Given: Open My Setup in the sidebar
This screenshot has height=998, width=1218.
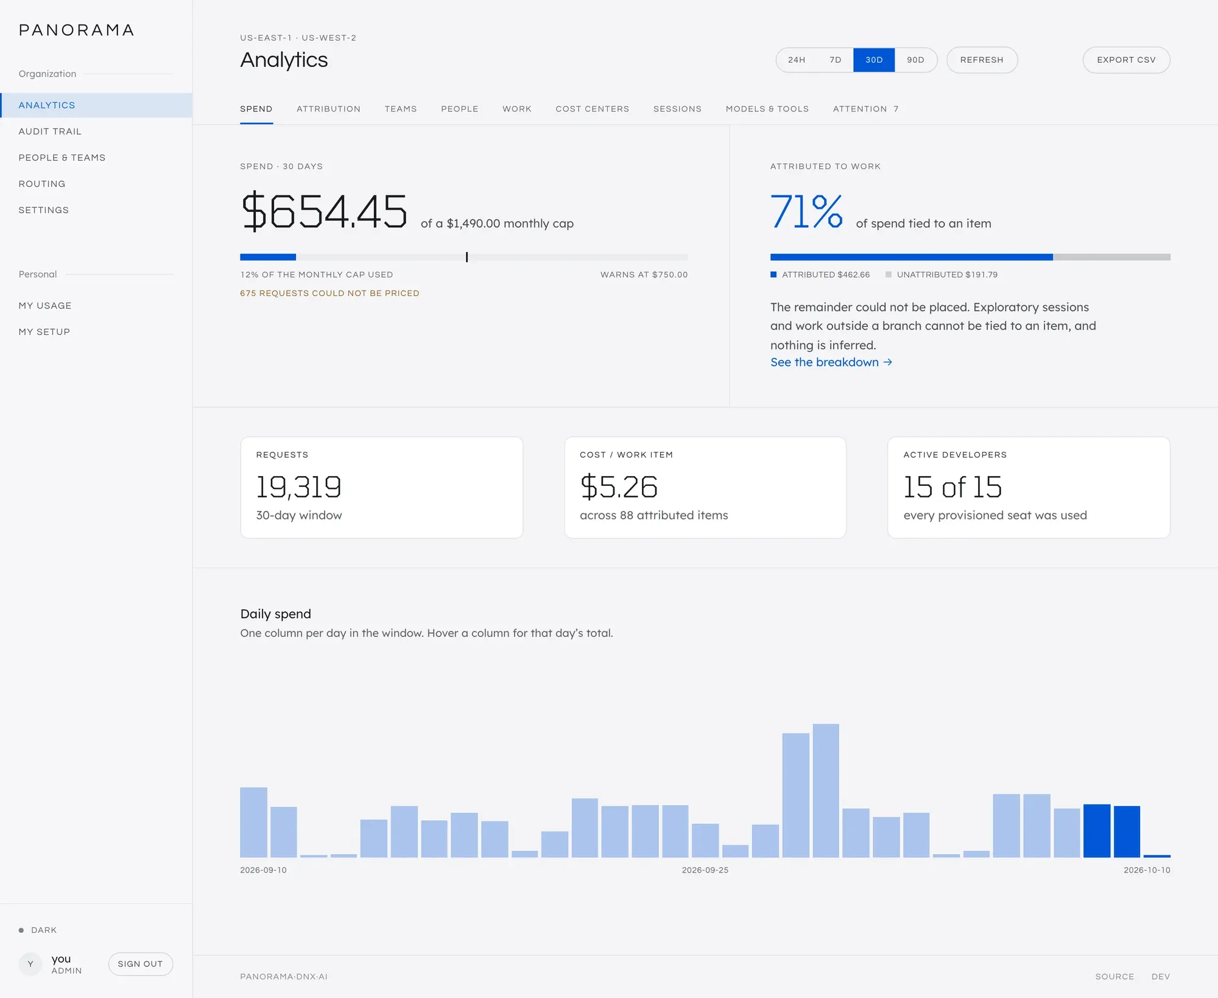Looking at the screenshot, I should (x=96, y=332).
